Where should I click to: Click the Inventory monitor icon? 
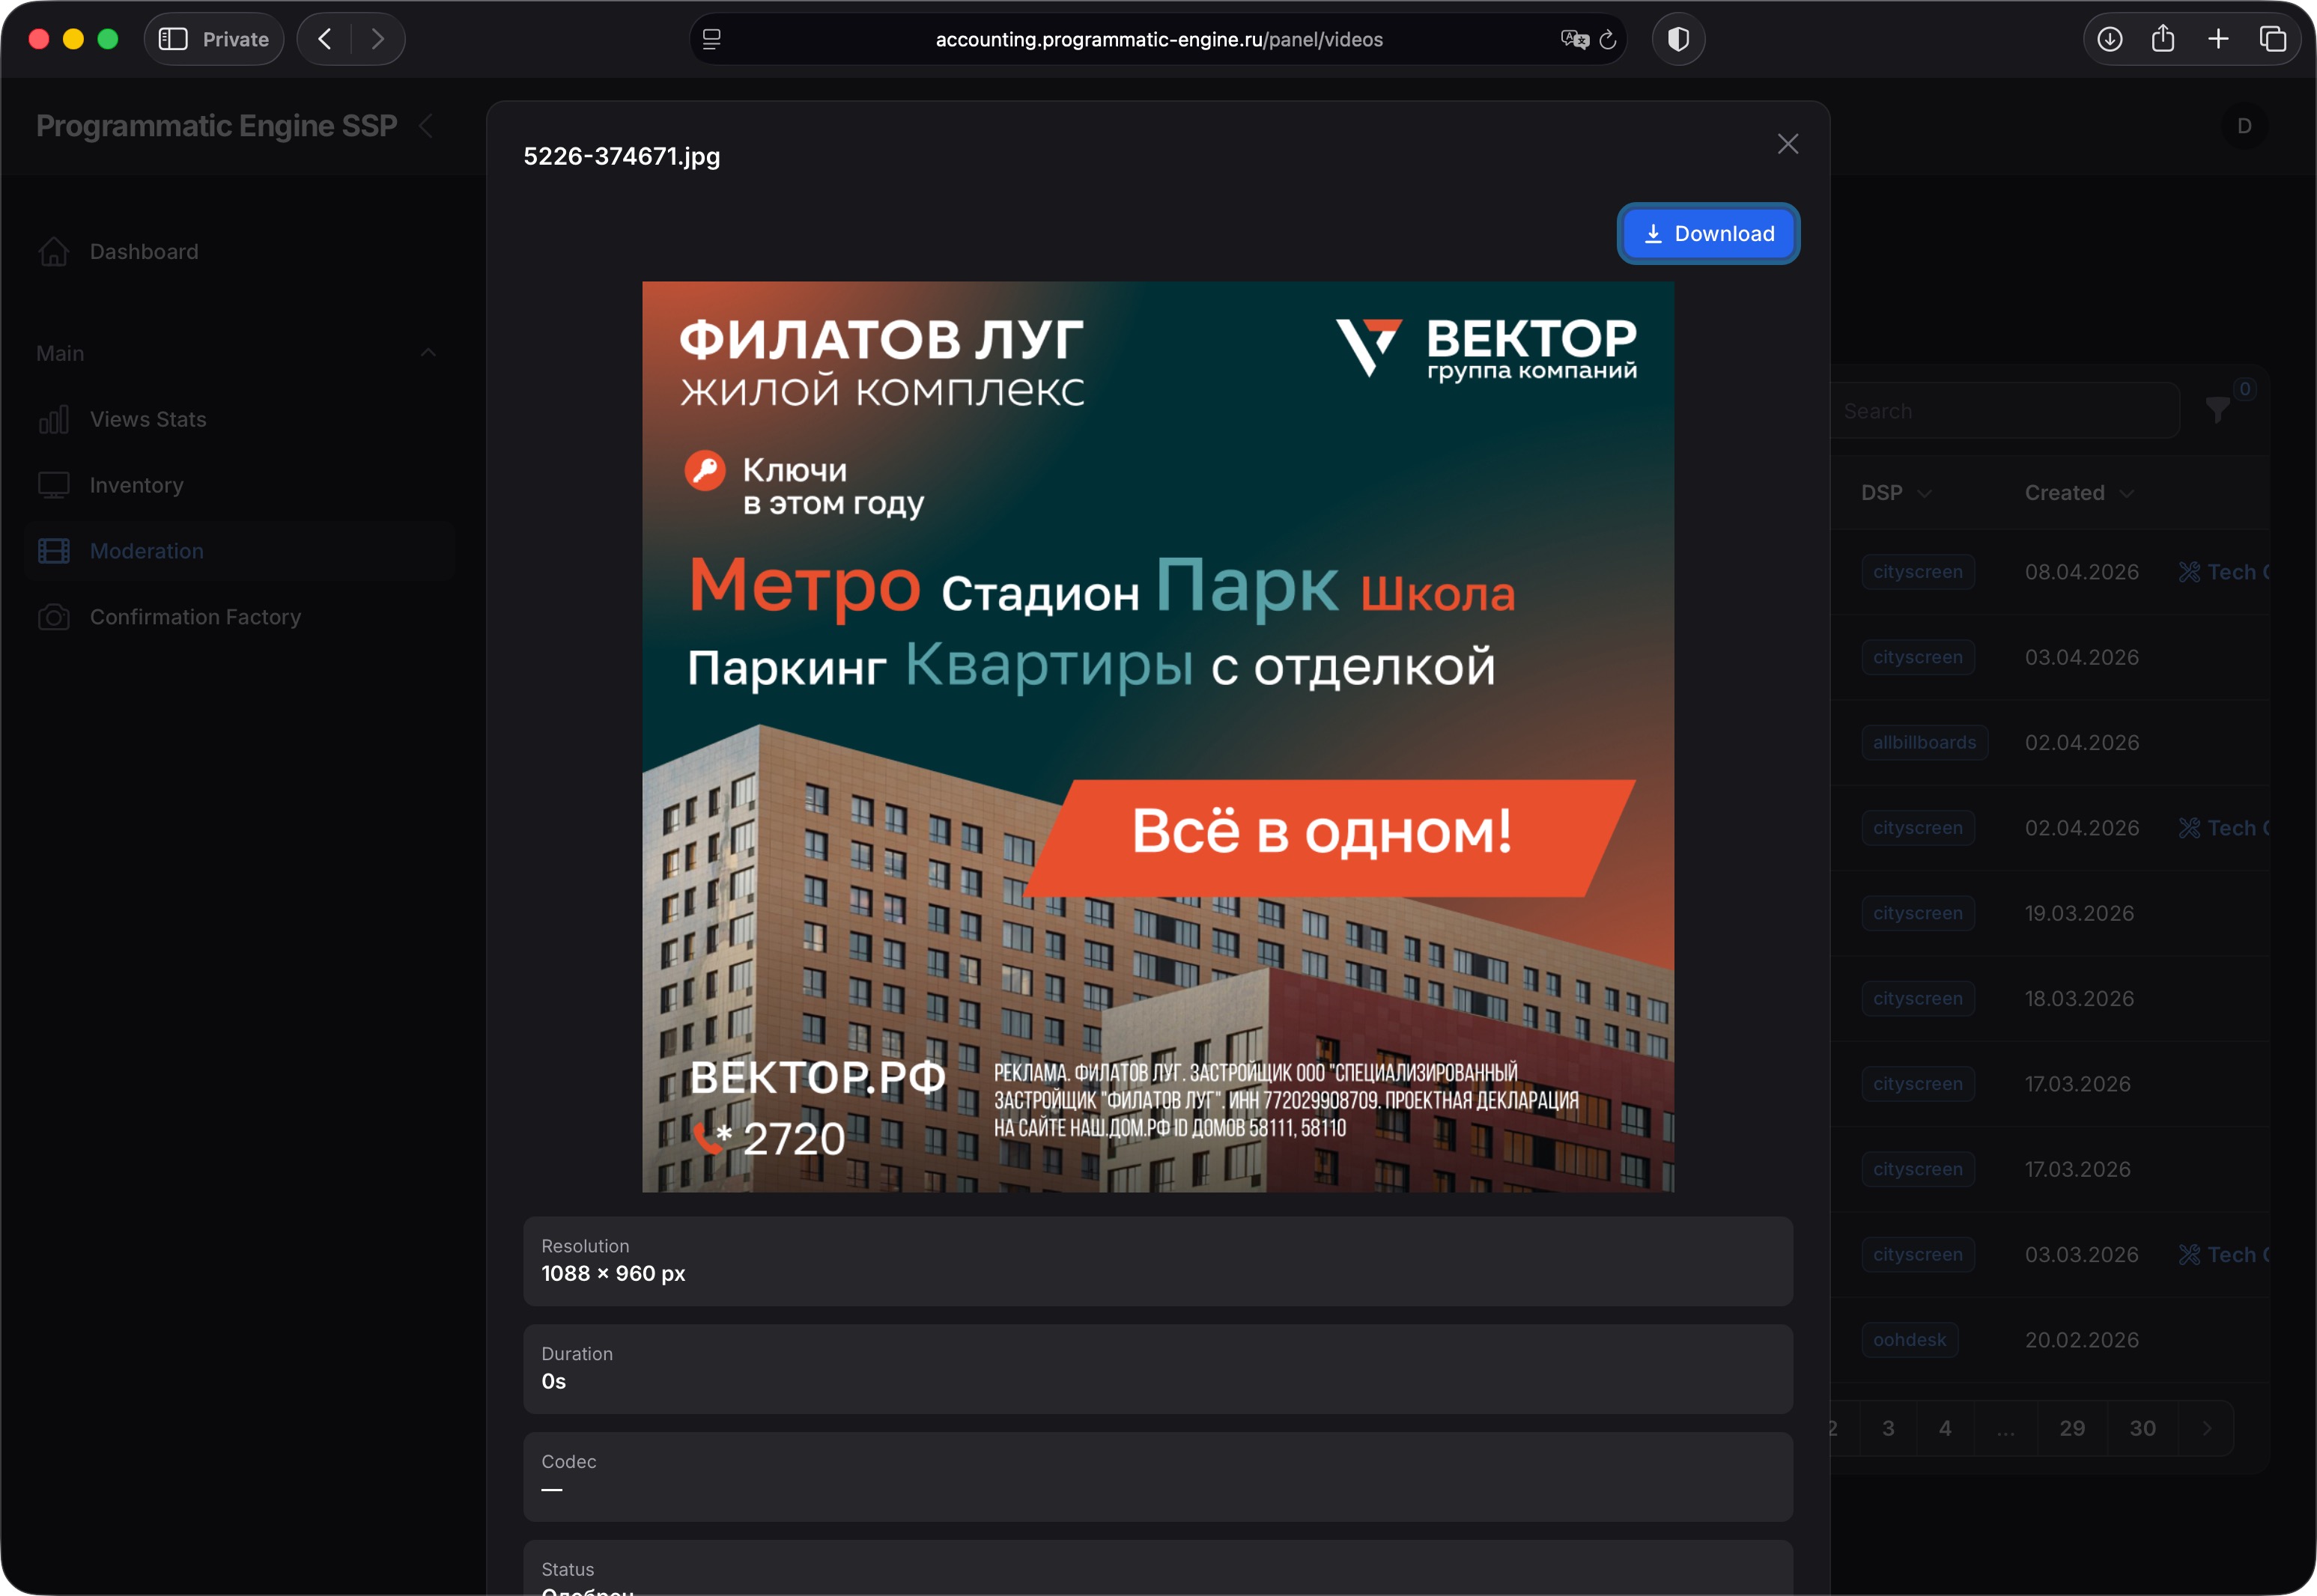click(x=54, y=485)
